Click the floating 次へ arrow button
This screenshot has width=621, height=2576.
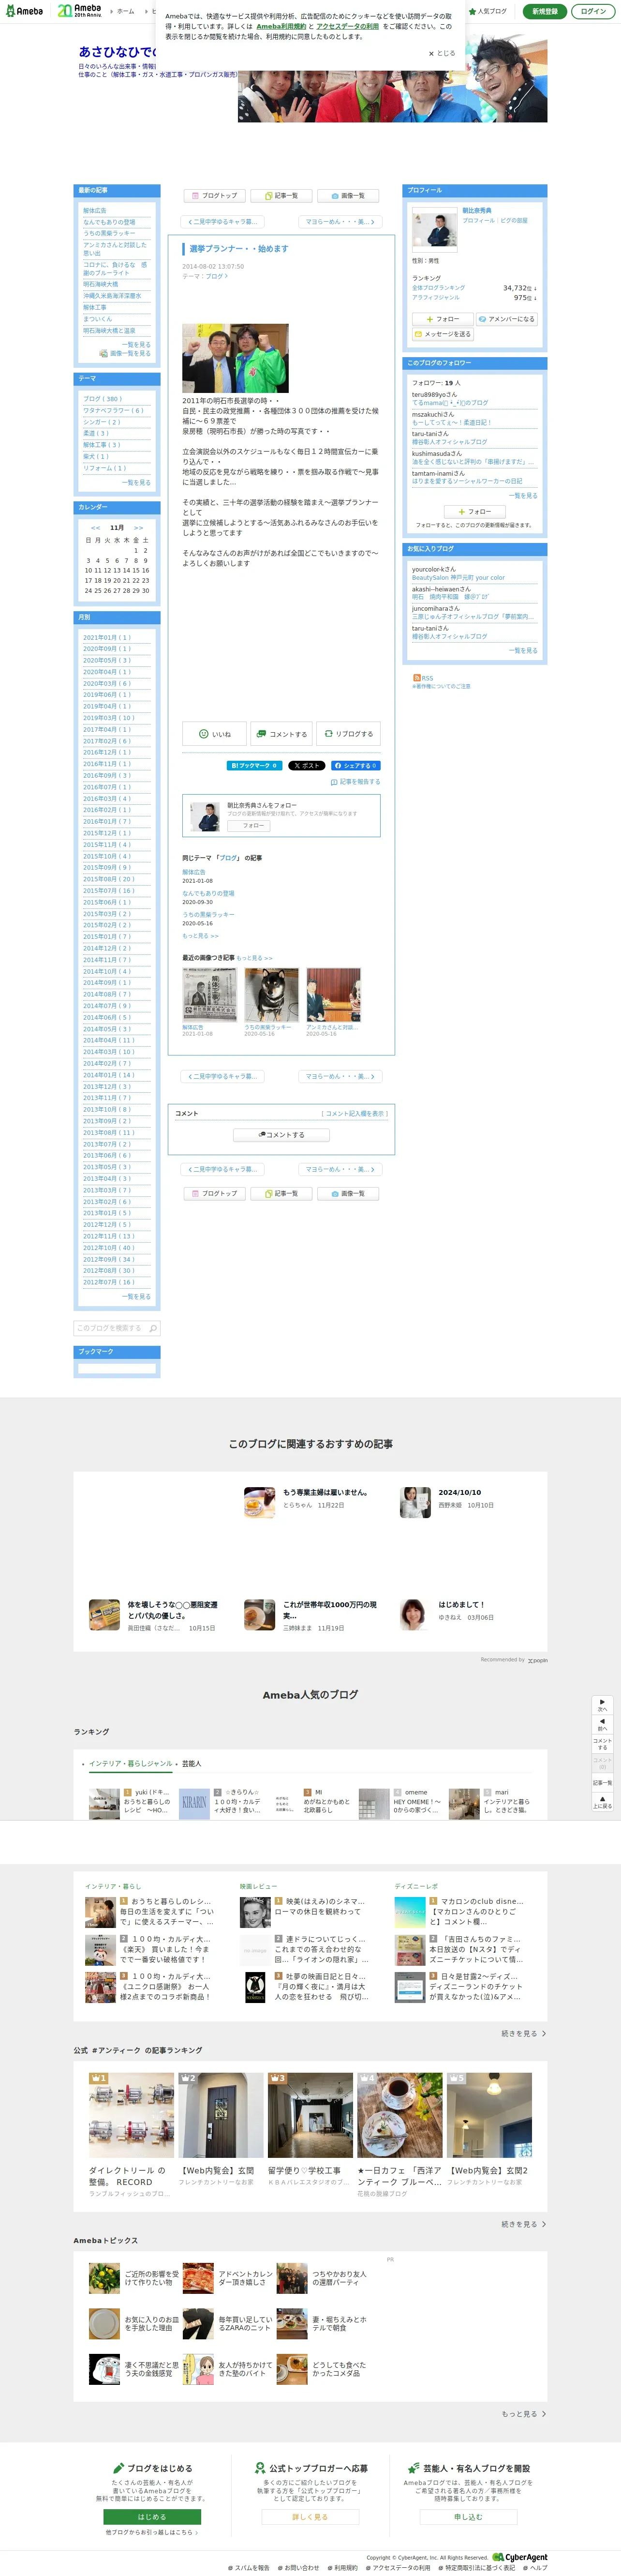pyautogui.click(x=602, y=1705)
